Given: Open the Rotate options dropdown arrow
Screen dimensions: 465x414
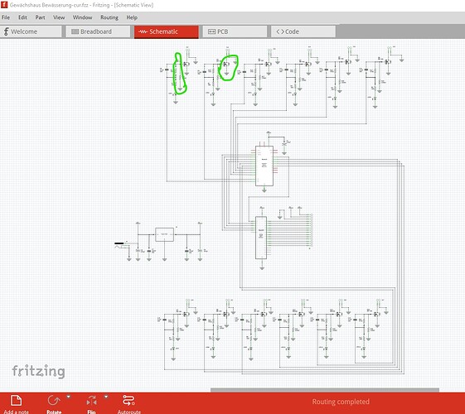Looking at the screenshot, I should 69,397.
